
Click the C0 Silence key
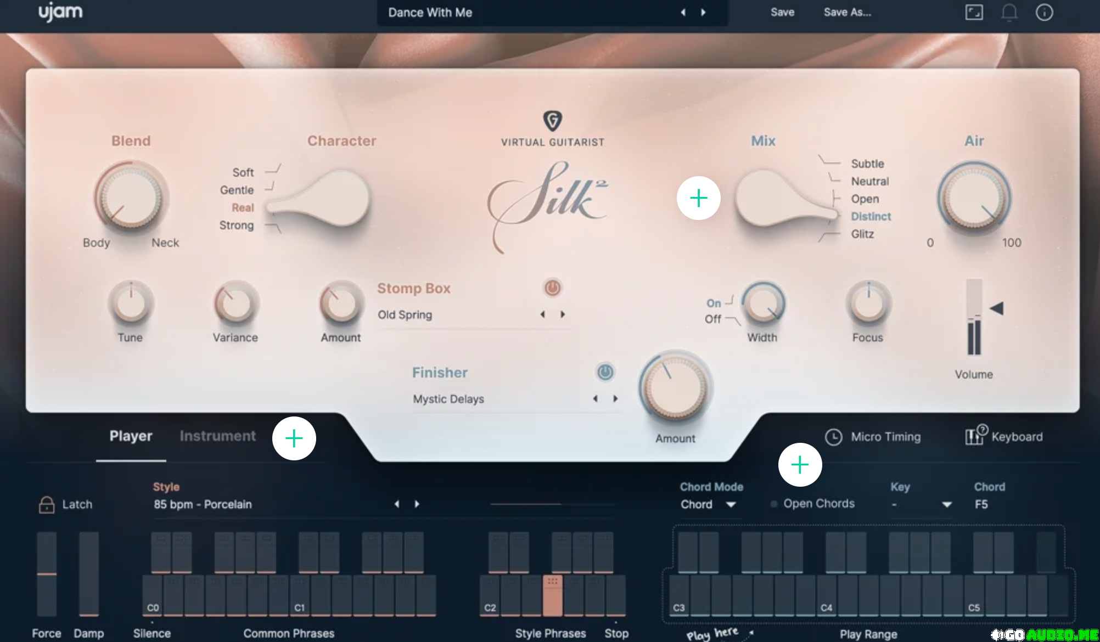point(153,595)
